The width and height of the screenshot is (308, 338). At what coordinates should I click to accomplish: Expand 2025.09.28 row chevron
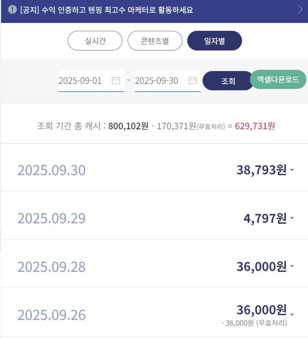click(292, 266)
